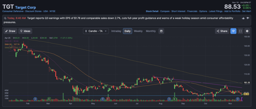Share the chart via Share button
Image resolution: width=256 pixels, height=109 pixels.
pos(222,31)
